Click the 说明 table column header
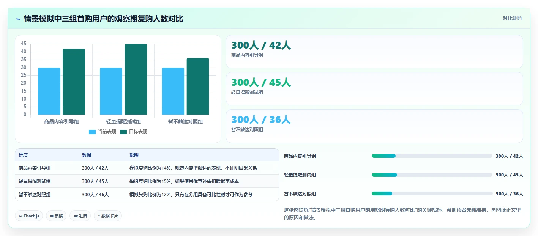The height and width of the screenshot is (236, 538). (x=134, y=155)
